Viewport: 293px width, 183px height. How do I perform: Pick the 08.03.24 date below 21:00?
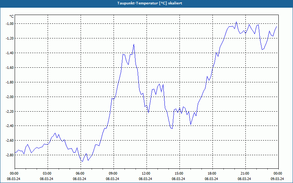(244, 179)
